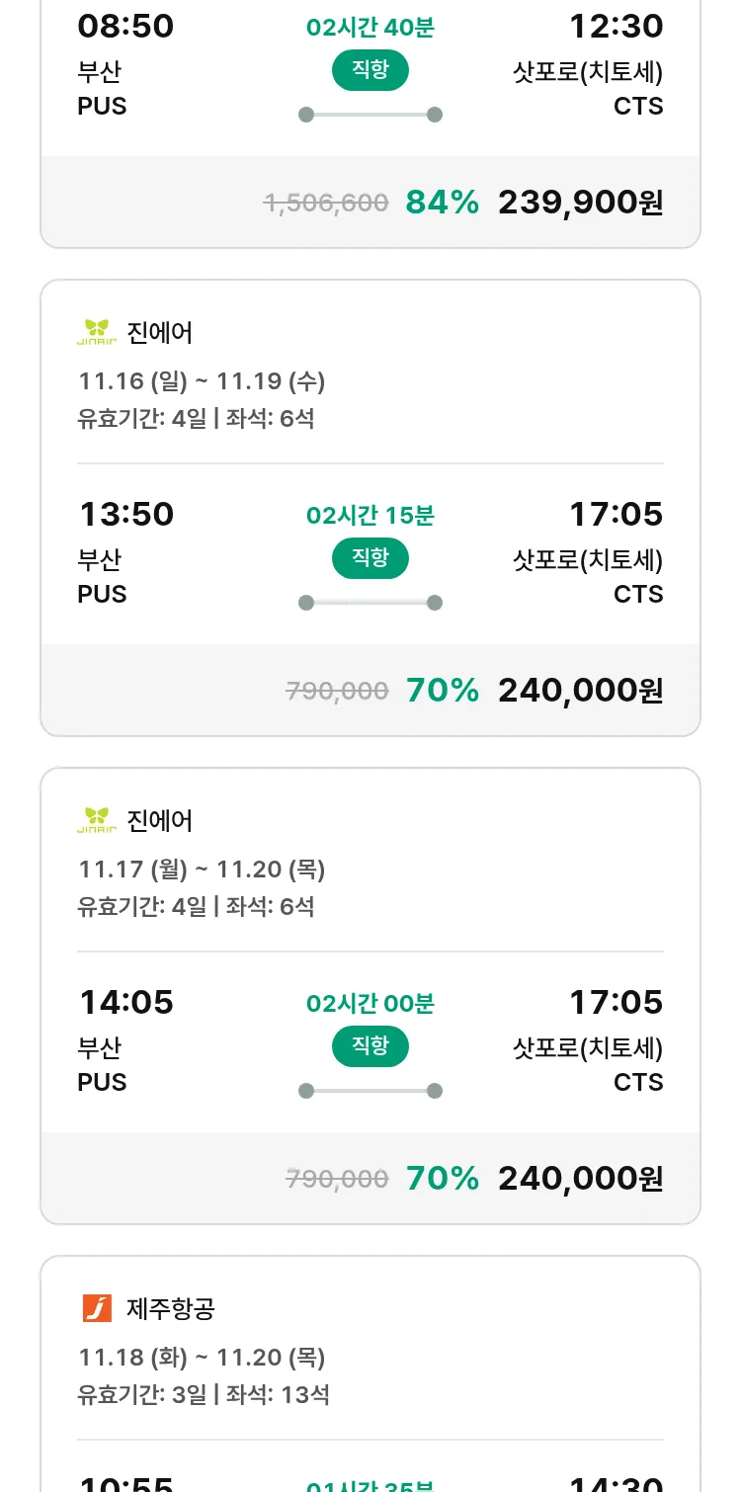Tap the 직항 badge on the 14:05 flight

(370, 1046)
